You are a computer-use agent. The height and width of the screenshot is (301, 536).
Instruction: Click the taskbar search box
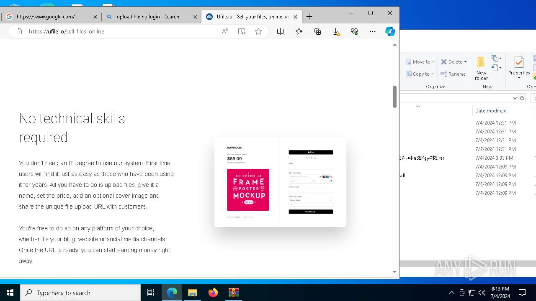pyautogui.click(x=80, y=293)
